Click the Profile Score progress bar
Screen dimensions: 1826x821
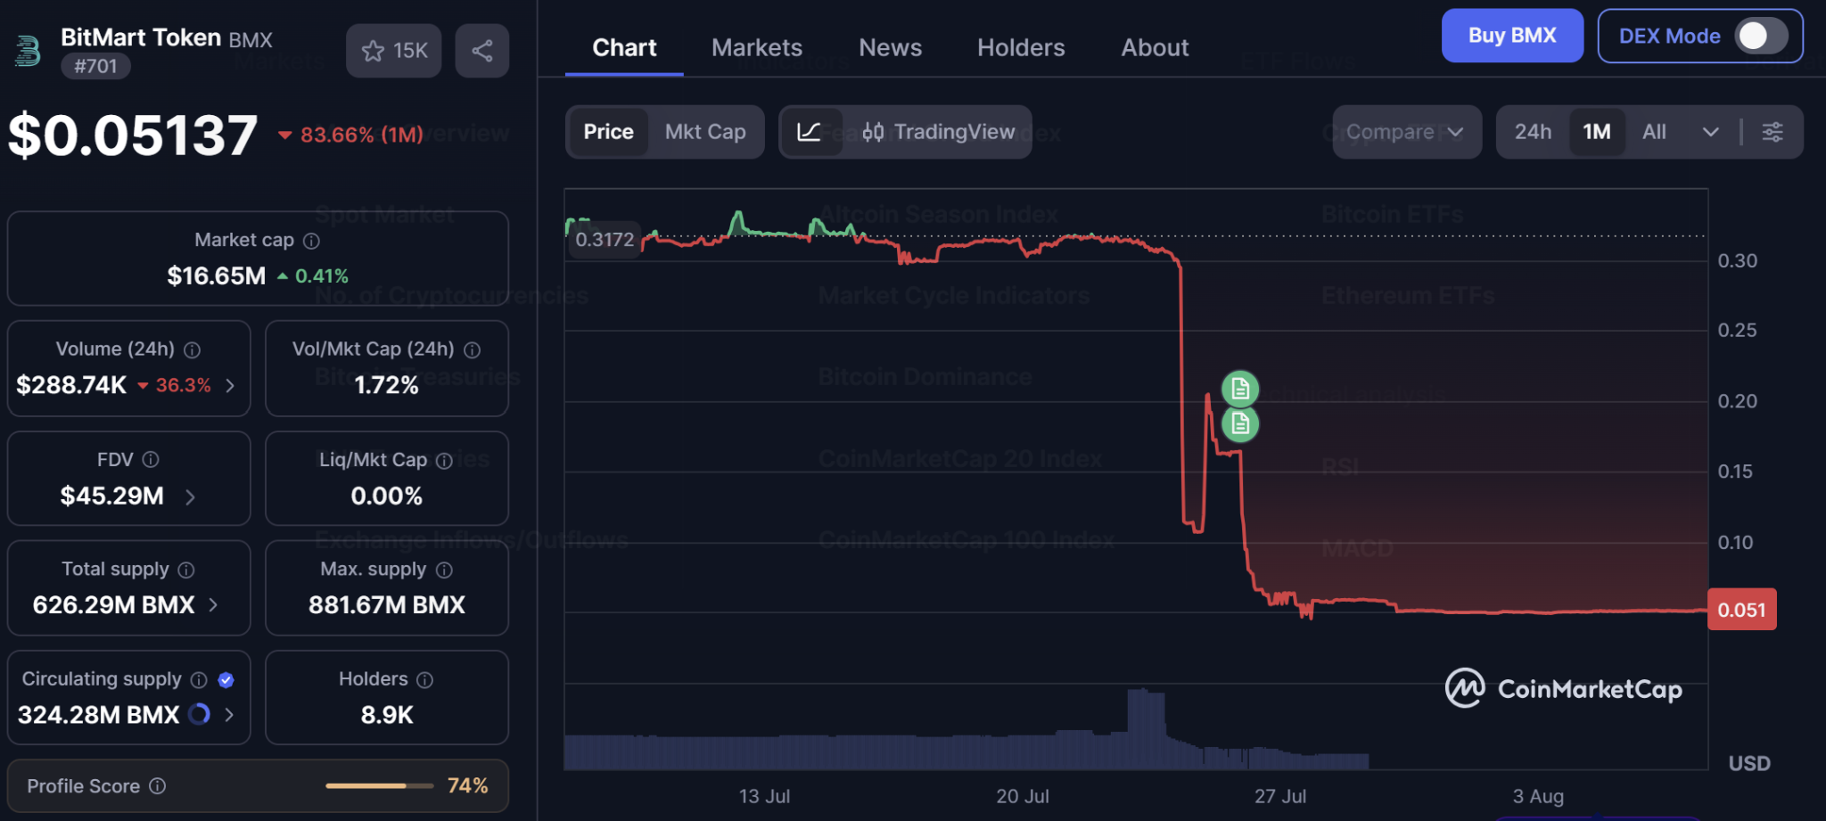[x=380, y=786]
